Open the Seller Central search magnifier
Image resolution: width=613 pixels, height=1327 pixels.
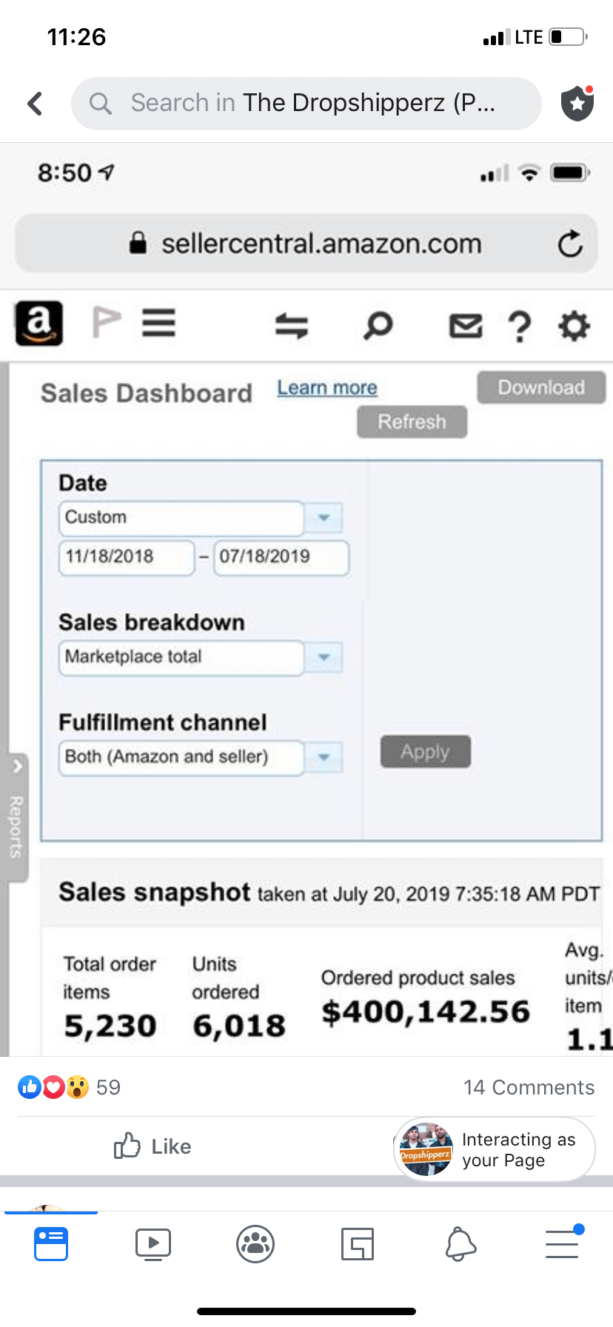pyautogui.click(x=378, y=325)
